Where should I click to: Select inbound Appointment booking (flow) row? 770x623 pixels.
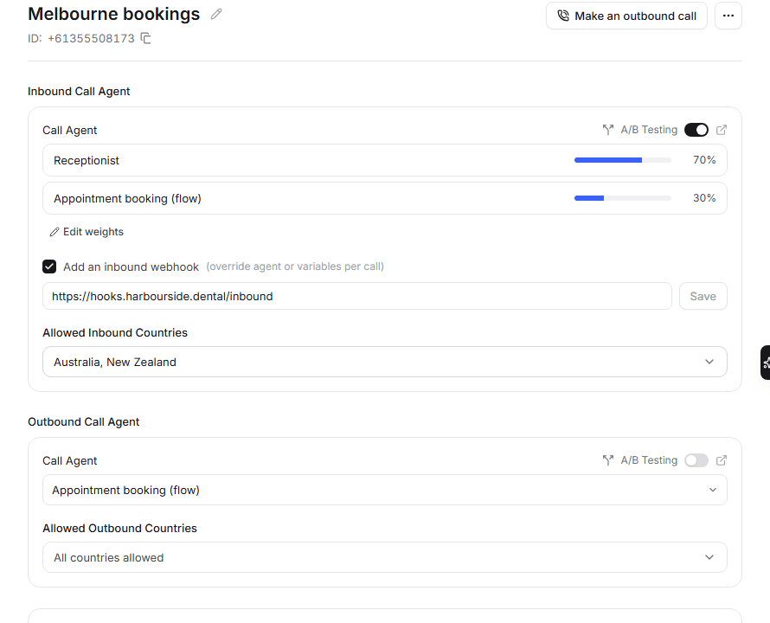tap(384, 198)
